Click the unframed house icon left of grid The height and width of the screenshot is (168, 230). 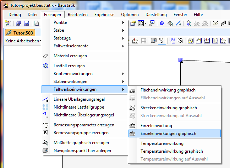(135, 41)
